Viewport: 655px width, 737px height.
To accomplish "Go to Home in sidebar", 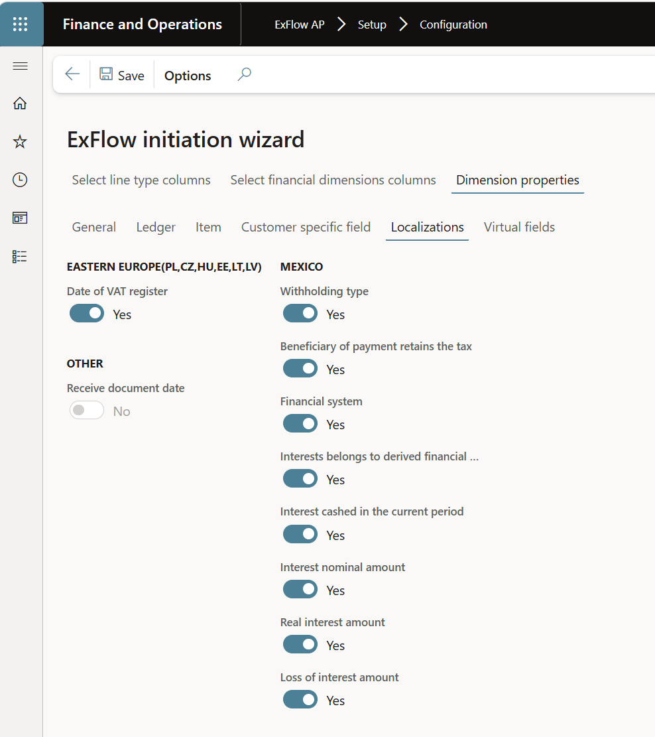I will (x=20, y=103).
